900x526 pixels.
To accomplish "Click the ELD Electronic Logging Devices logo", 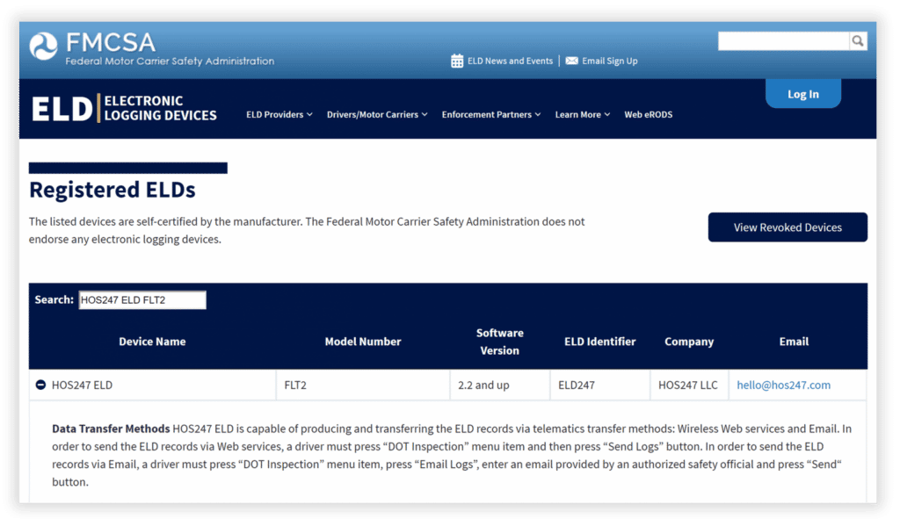I will pyautogui.click(x=123, y=107).
